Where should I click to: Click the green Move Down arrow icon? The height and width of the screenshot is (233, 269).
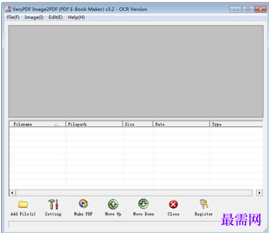(x=143, y=204)
